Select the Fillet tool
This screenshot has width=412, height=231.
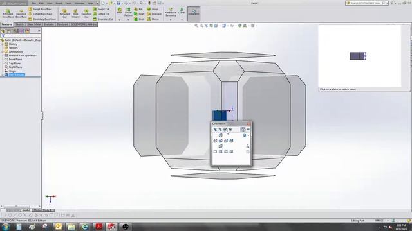120,11
